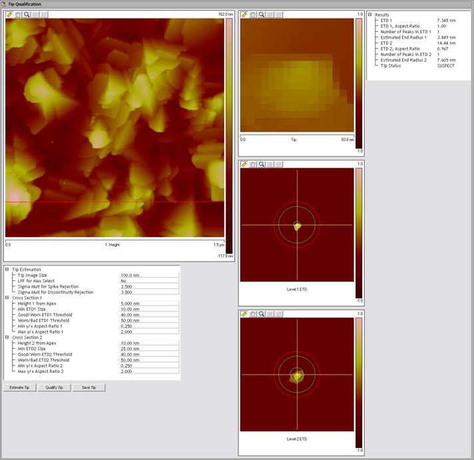Screen dimensions: 474x460
Task: Select the hand pan tool above the Height image
Action: 18,15
